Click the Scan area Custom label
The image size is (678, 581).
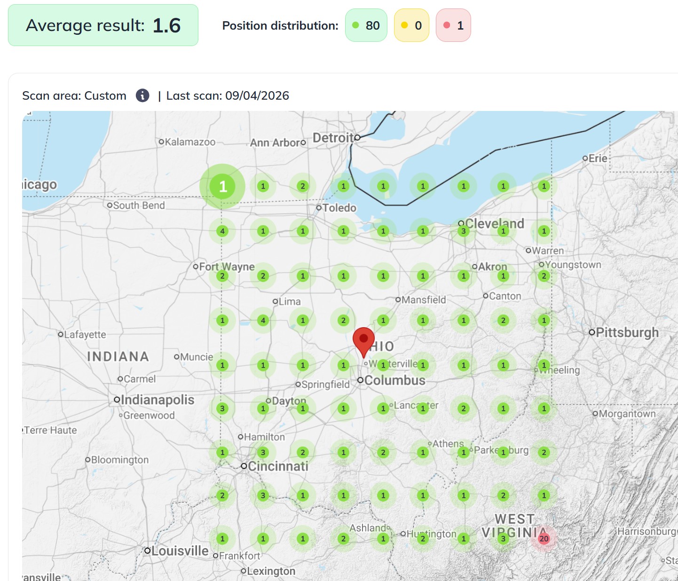coord(74,95)
